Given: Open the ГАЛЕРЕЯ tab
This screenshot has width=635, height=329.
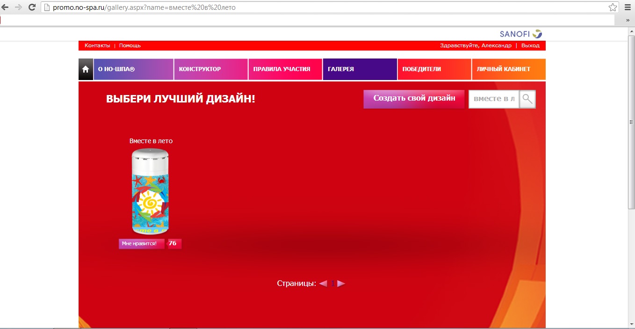Looking at the screenshot, I should [x=360, y=69].
